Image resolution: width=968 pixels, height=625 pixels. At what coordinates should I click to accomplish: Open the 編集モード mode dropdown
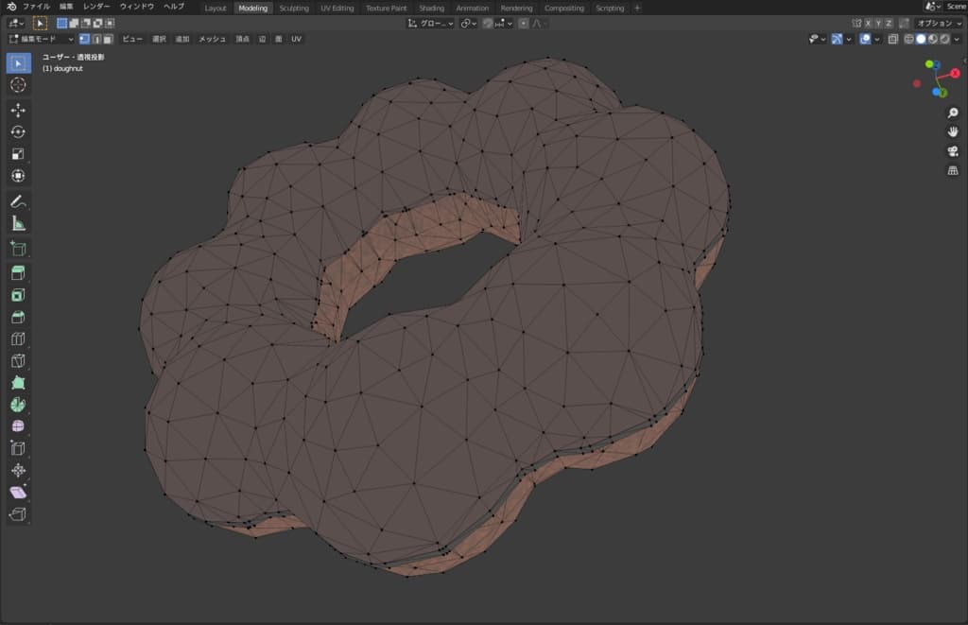tap(41, 39)
